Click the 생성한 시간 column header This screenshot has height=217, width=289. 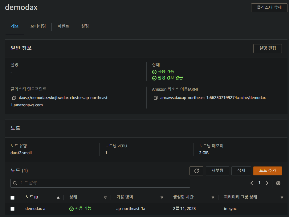pos(183,197)
